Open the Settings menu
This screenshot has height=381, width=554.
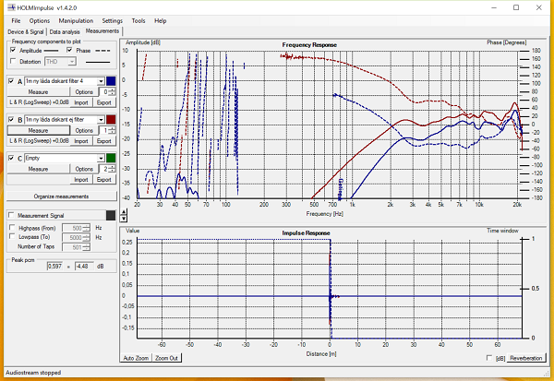tap(112, 21)
